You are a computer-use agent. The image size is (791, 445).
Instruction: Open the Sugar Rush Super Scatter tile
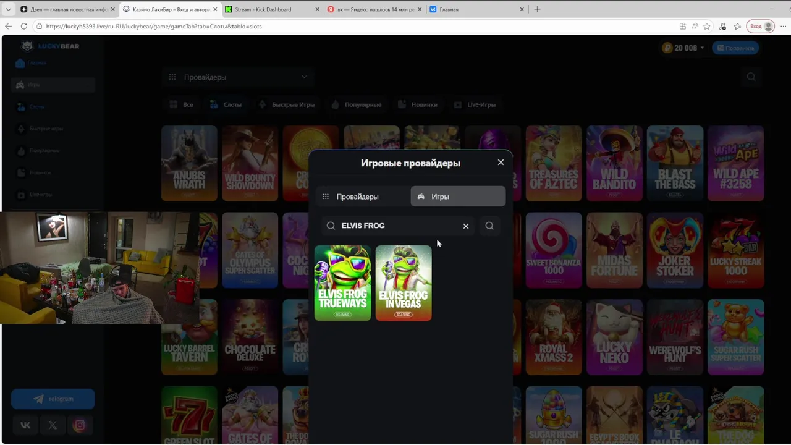pos(736,337)
